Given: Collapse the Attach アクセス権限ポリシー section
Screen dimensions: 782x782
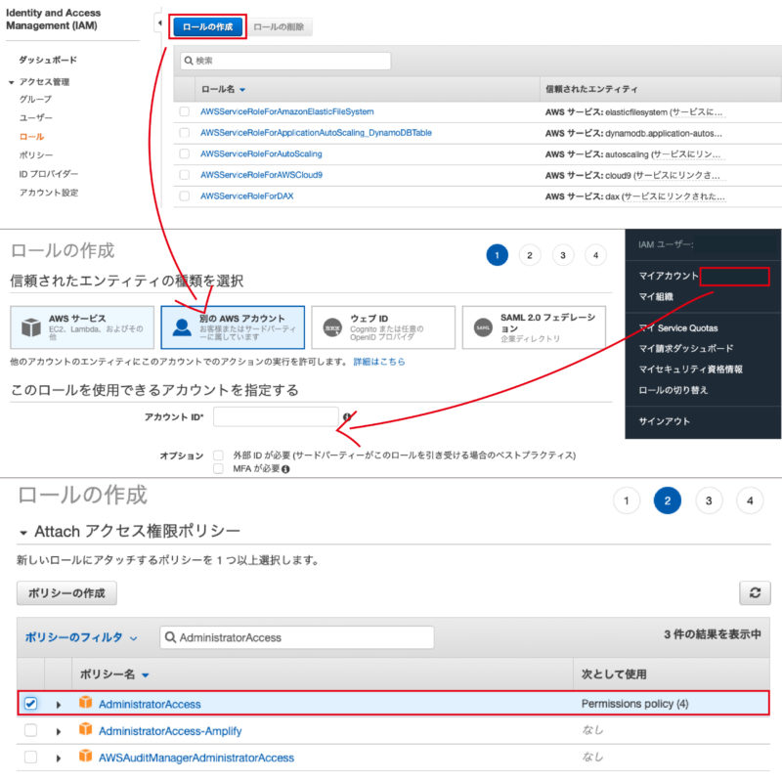Looking at the screenshot, I should click(x=22, y=533).
